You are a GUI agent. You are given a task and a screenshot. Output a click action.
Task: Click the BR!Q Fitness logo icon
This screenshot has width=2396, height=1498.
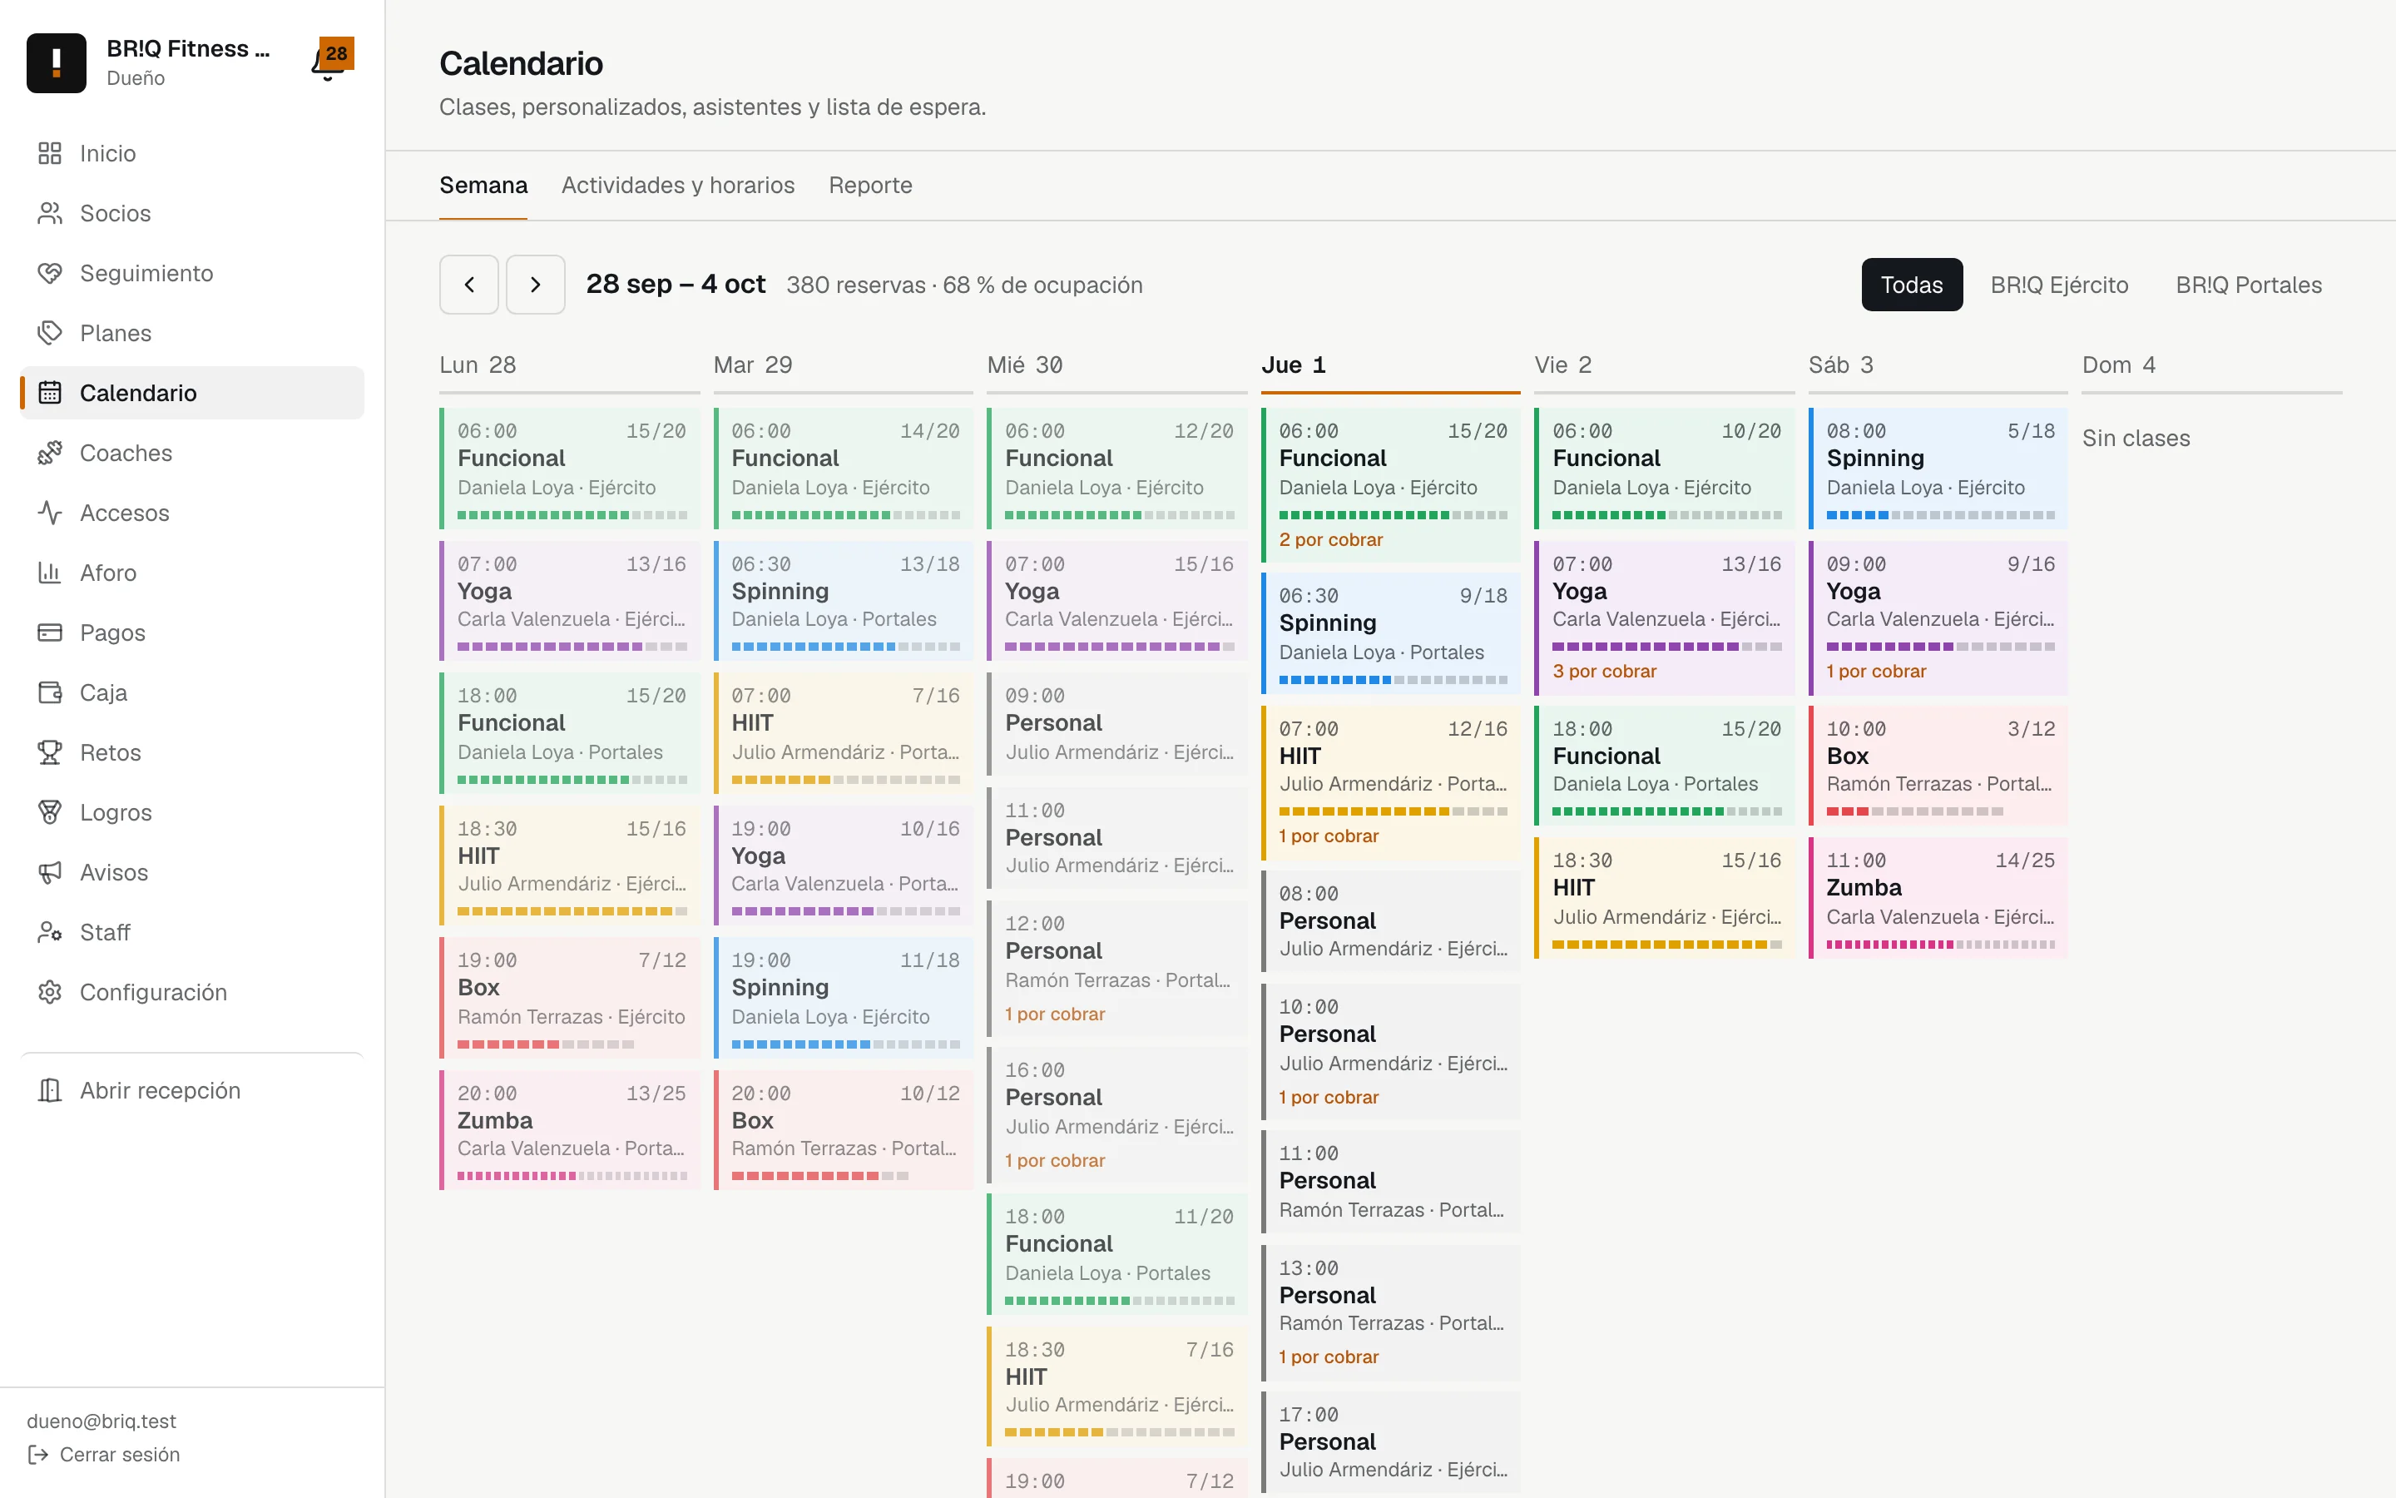(x=57, y=62)
